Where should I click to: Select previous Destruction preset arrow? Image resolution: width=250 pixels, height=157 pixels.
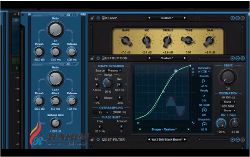point(149,58)
